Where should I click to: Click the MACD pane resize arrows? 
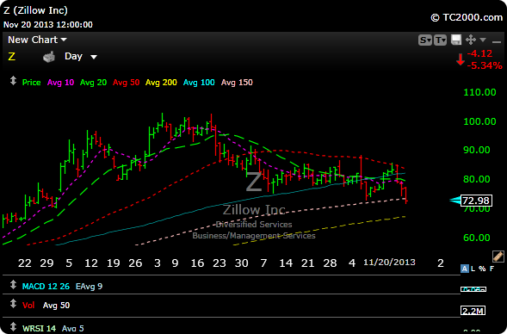(13, 285)
